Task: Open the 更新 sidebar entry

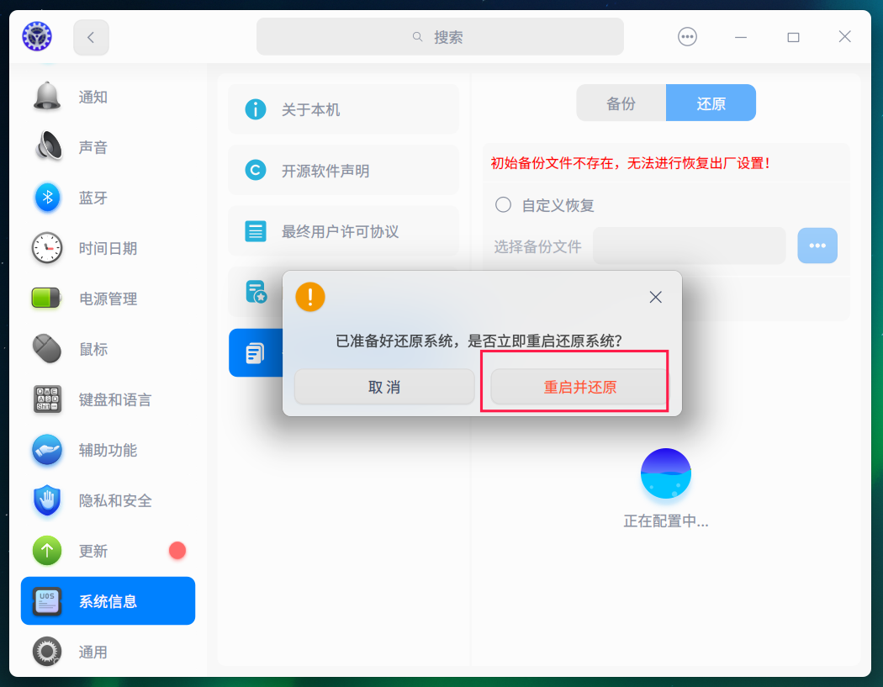Action: click(108, 551)
